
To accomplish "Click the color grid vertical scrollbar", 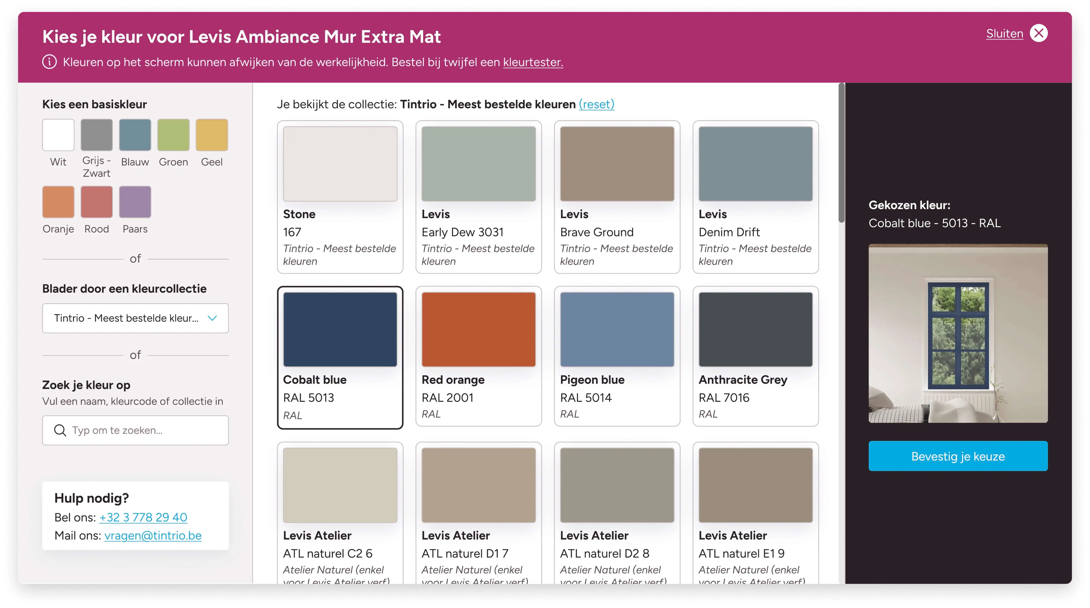I will tap(841, 152).
